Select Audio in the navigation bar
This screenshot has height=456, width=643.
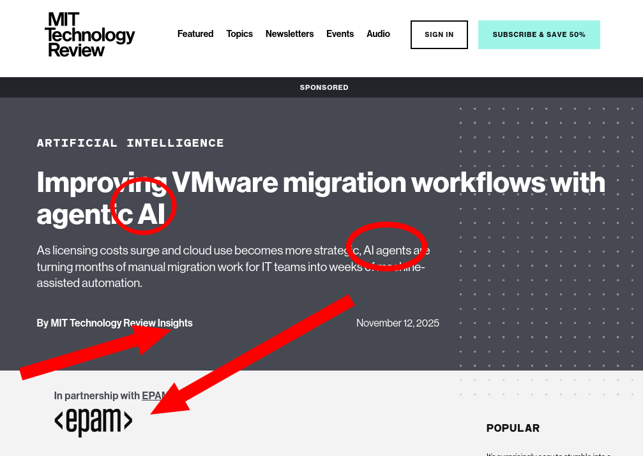(378, 34)
